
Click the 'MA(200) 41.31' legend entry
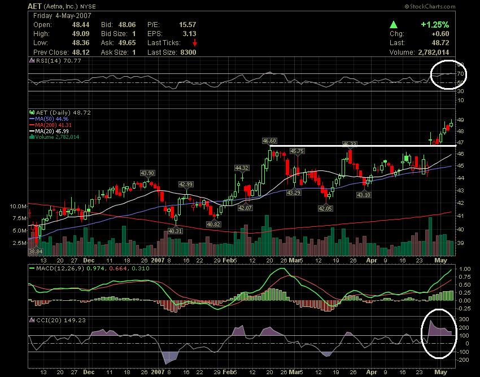click(x=53, y=125)
